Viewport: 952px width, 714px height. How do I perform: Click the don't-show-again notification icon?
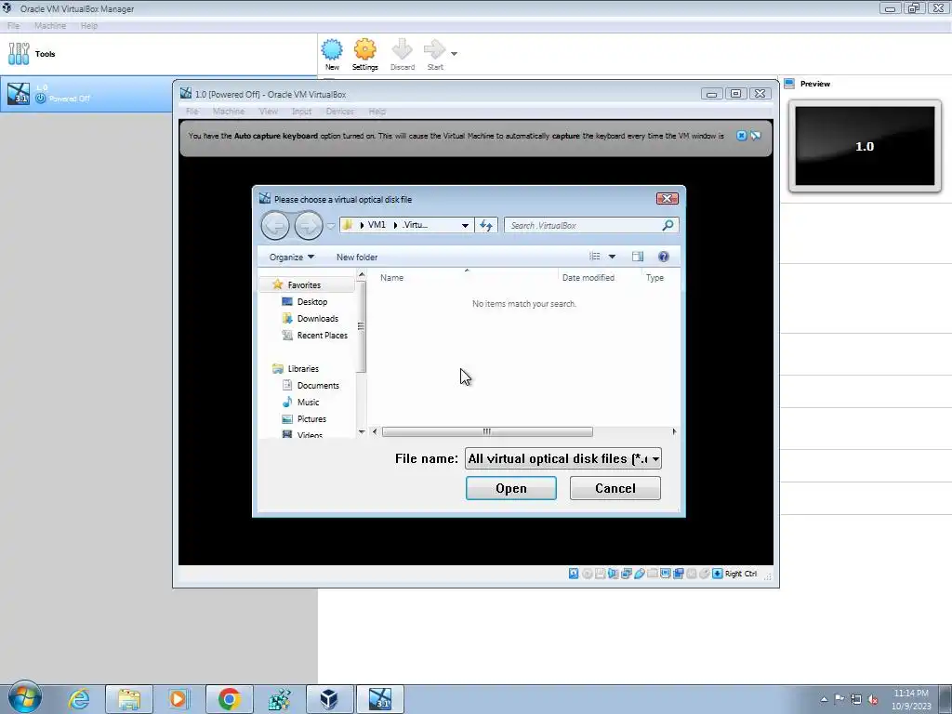[x=755, y=136]
